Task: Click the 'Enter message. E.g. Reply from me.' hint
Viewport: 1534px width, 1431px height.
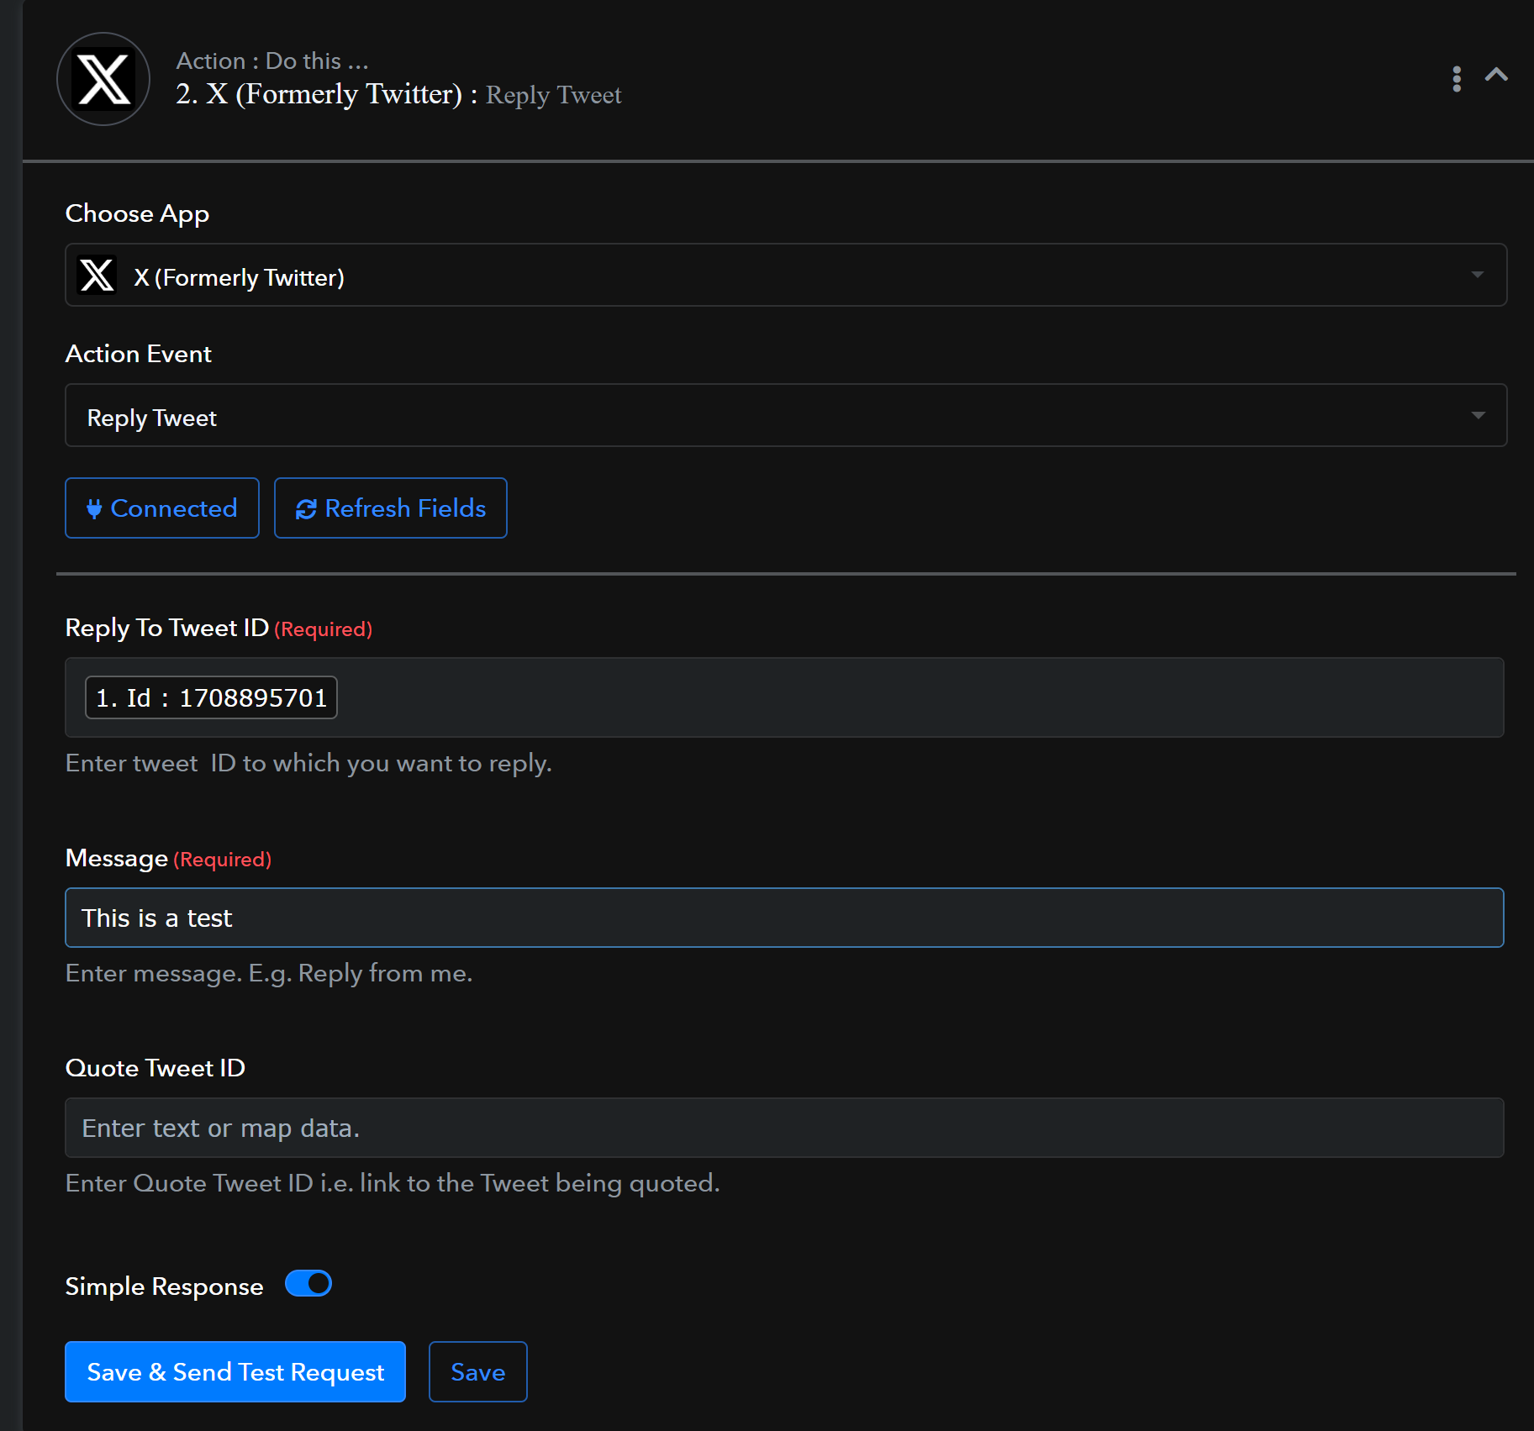Action: click(269, 973)
